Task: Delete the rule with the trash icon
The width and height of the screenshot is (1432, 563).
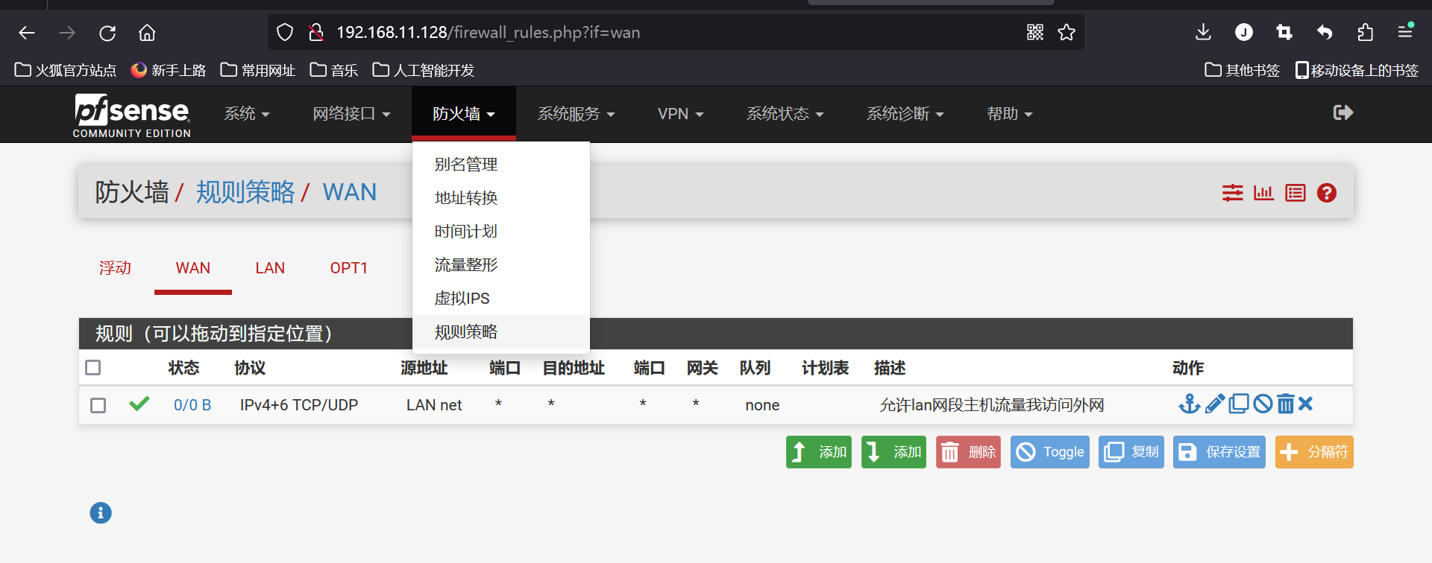Action: coord(1286,404)
